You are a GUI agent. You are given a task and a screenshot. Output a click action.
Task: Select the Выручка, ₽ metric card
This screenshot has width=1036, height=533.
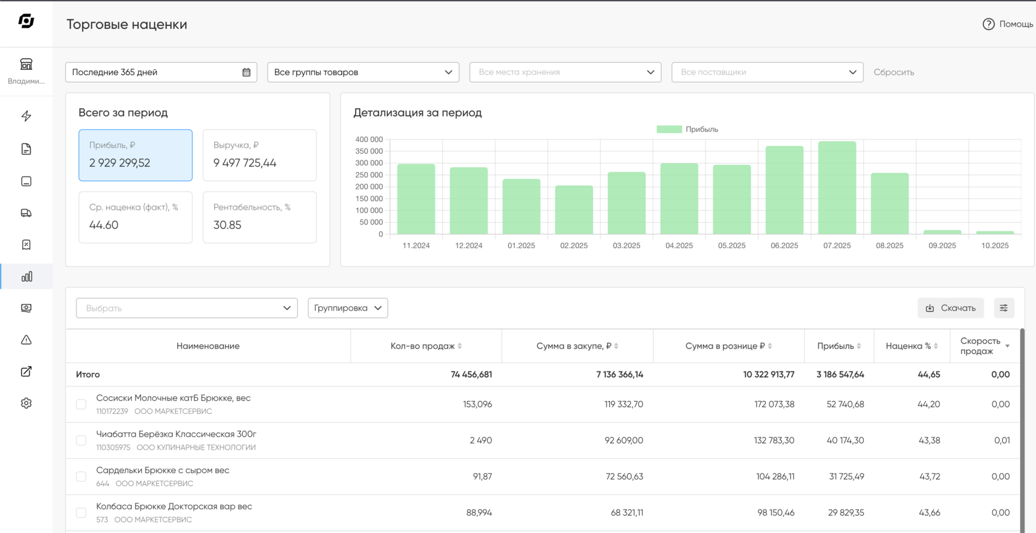(260, 155)
